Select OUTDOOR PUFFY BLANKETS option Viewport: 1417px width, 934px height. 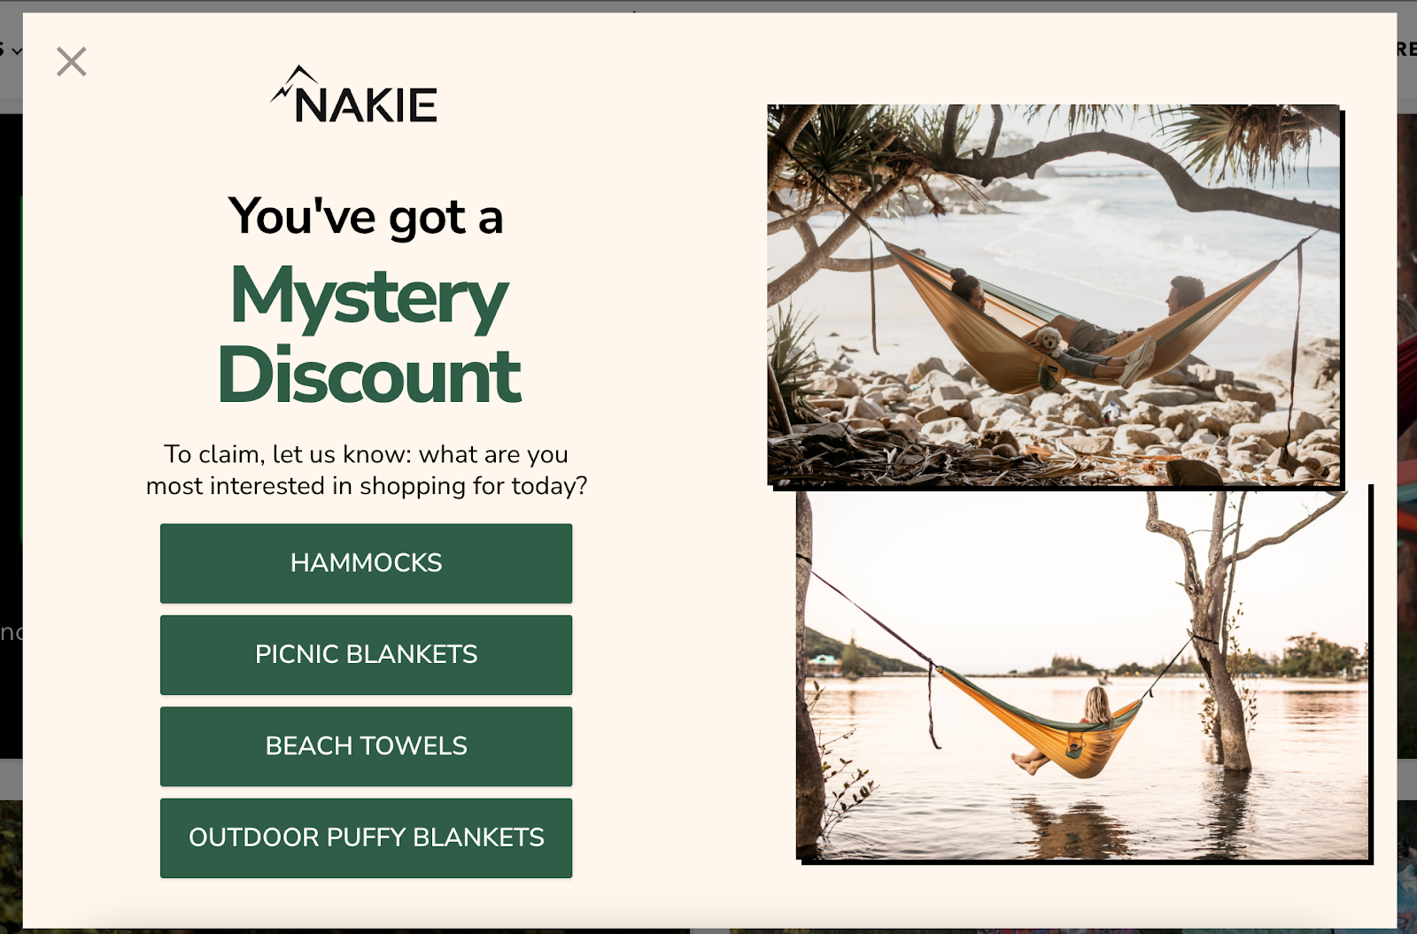point(366,838)
